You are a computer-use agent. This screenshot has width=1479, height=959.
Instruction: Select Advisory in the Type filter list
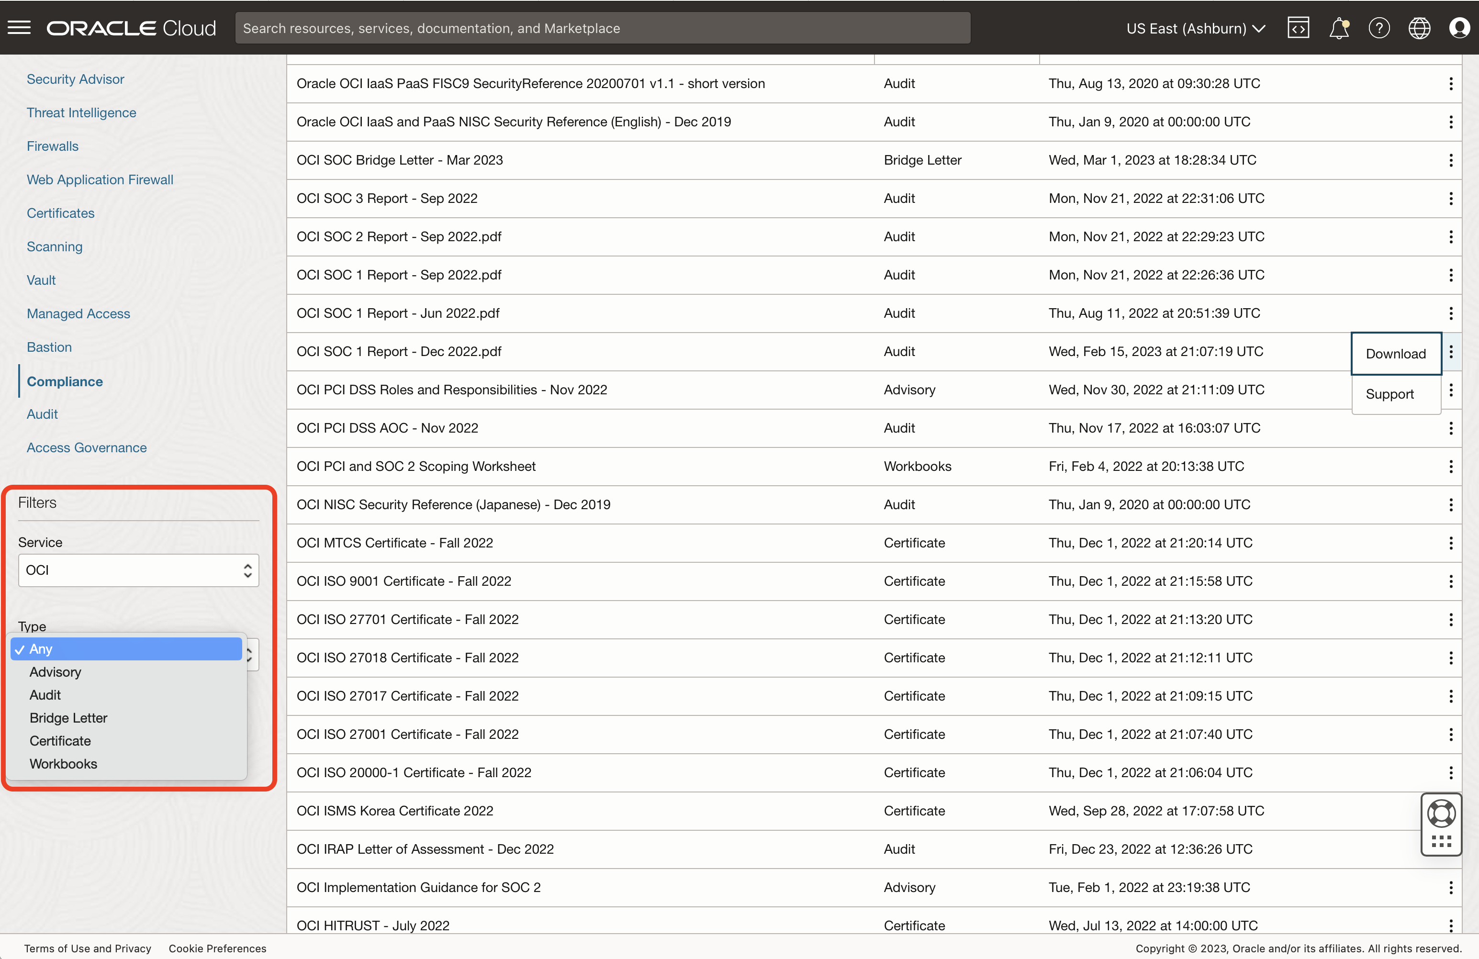(55, 672)
